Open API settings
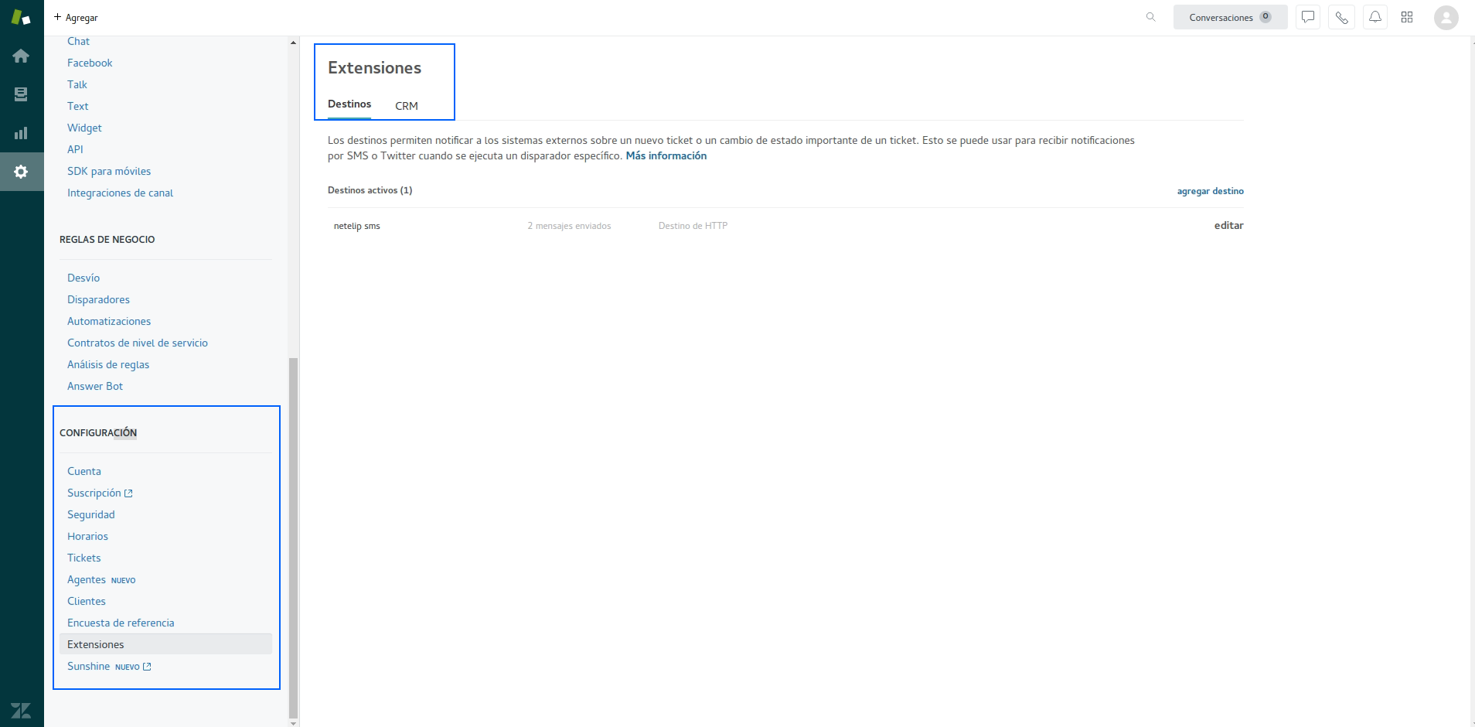This screenshot has width=1475, height=727. 75,149
